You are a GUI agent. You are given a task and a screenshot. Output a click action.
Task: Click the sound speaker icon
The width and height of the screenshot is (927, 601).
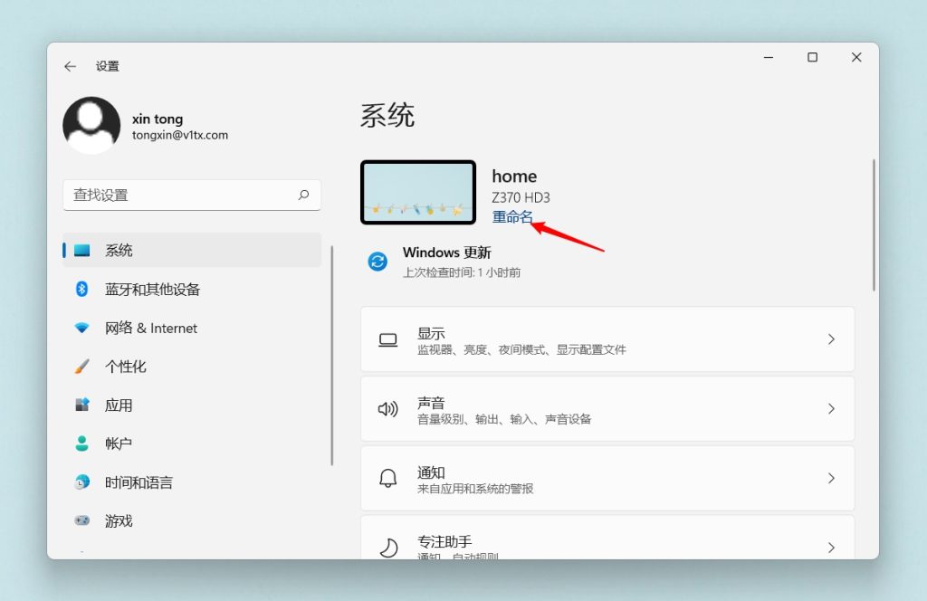pos(387,409)
